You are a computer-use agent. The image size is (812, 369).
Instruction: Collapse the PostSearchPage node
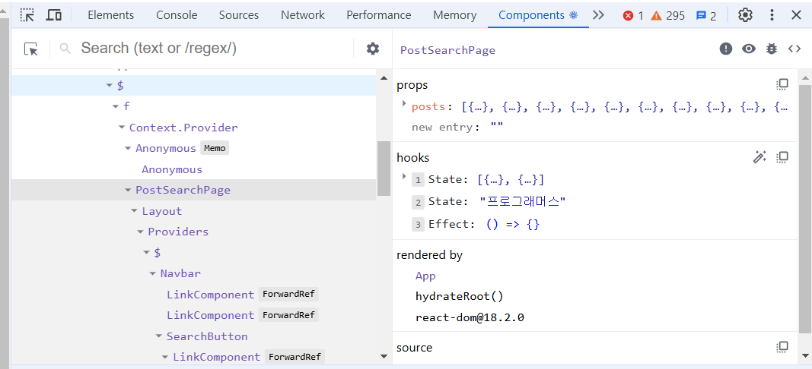[x=128, y=190]
